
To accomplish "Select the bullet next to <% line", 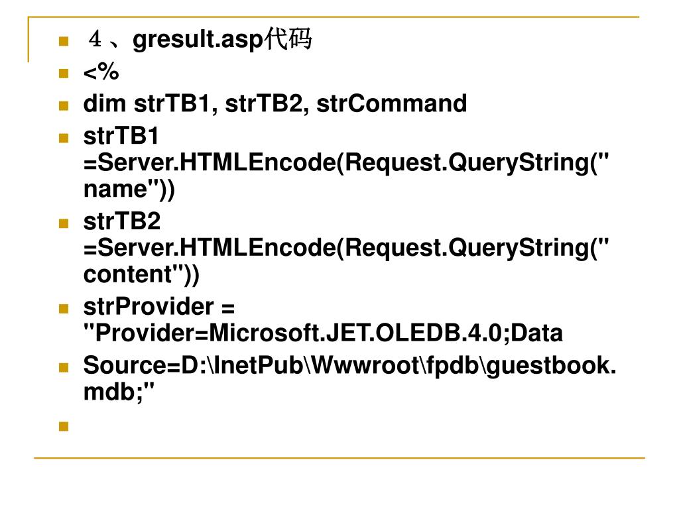I will pyautogui.click(x=64, y=73).
